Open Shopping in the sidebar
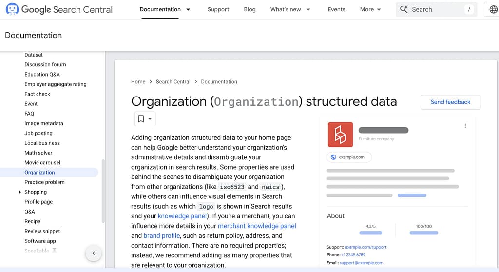499x272 pixels. click(36, 192)
